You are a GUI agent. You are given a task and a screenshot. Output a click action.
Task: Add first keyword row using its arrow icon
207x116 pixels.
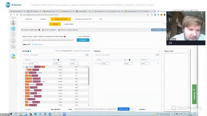coord(86,67)
